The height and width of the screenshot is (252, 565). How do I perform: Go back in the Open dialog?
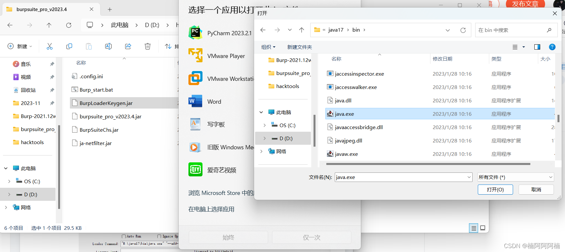(263, 30)
